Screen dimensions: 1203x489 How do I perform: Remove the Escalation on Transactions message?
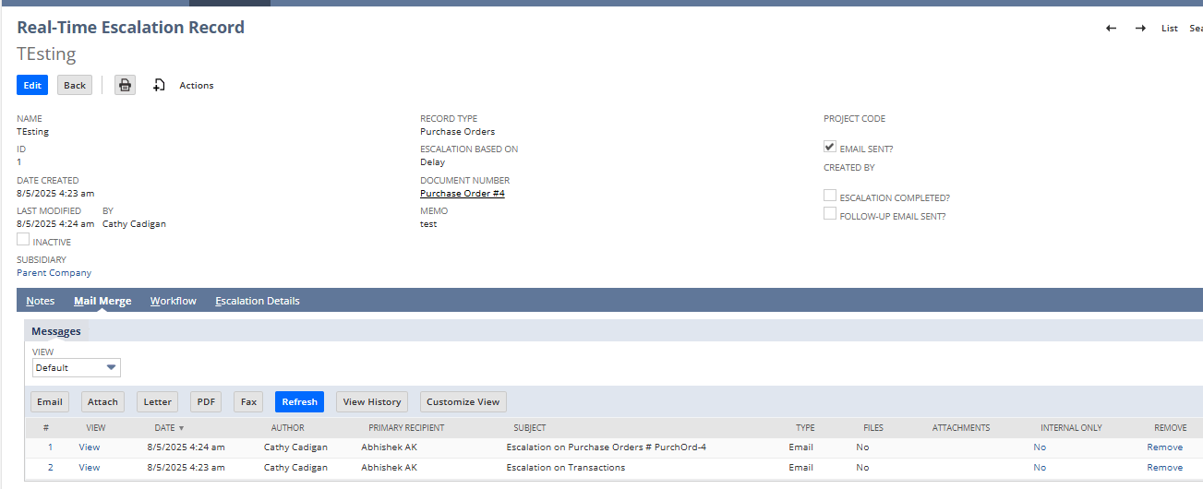(x=1164, y=468)
